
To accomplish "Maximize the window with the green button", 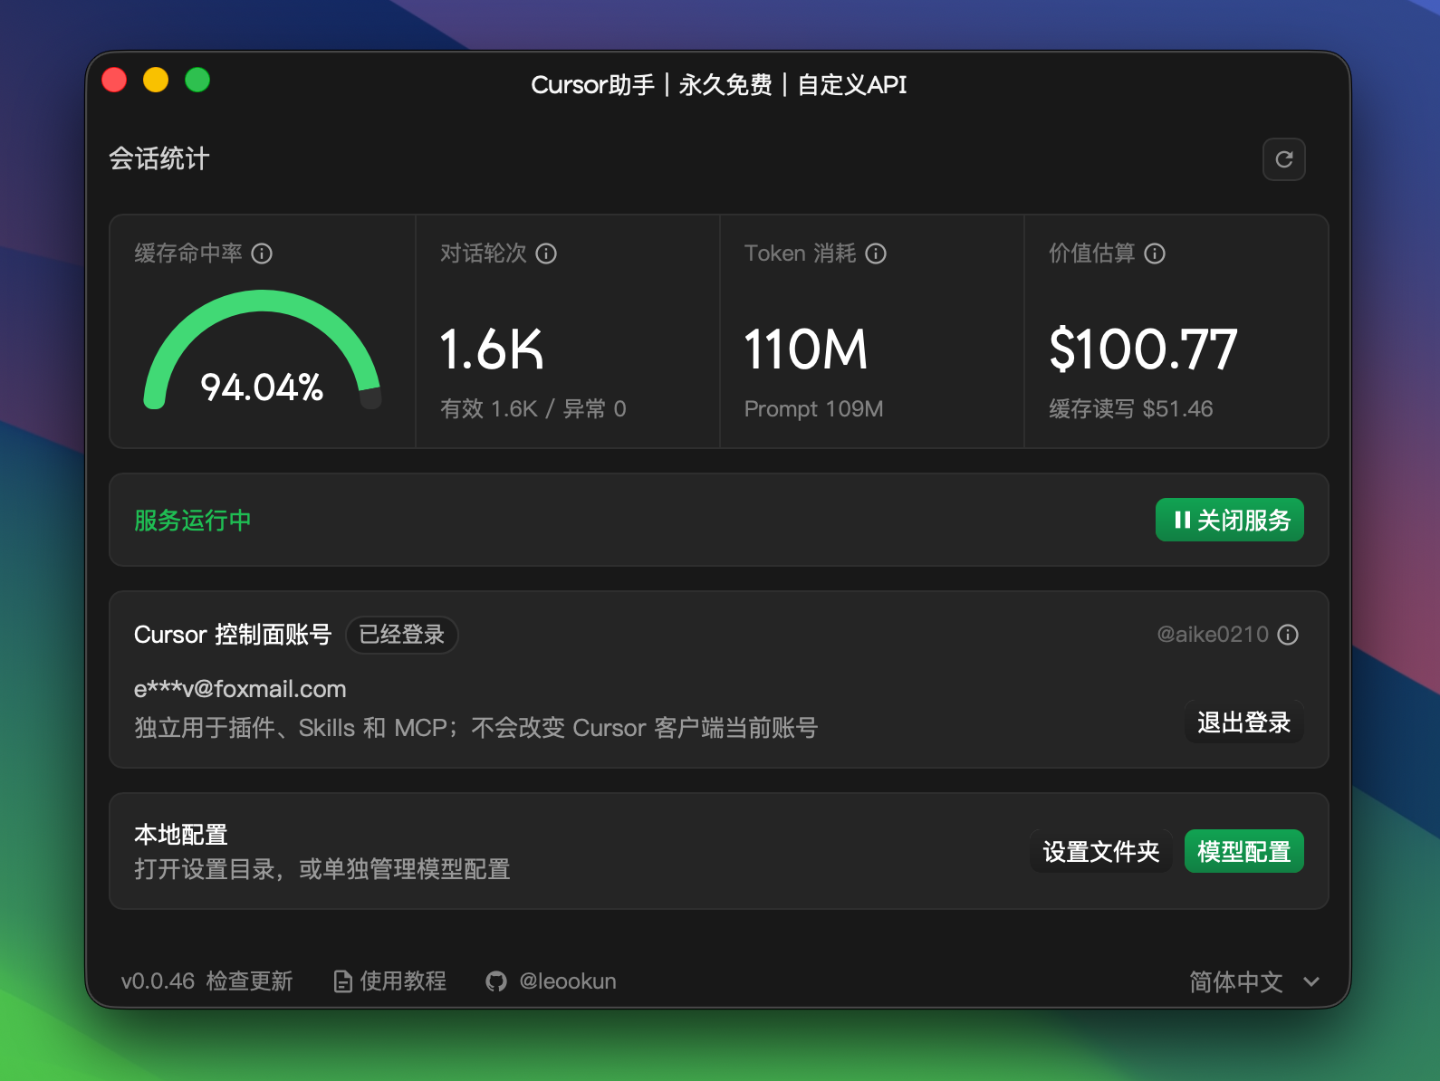I will 197,80.
